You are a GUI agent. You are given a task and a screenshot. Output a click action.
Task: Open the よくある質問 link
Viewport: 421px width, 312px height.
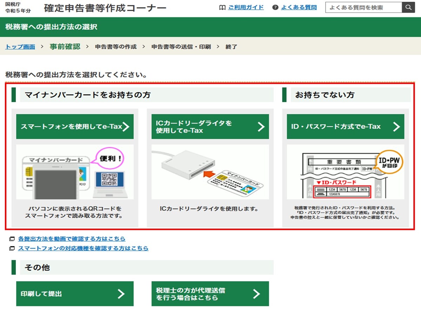point(299,7)
